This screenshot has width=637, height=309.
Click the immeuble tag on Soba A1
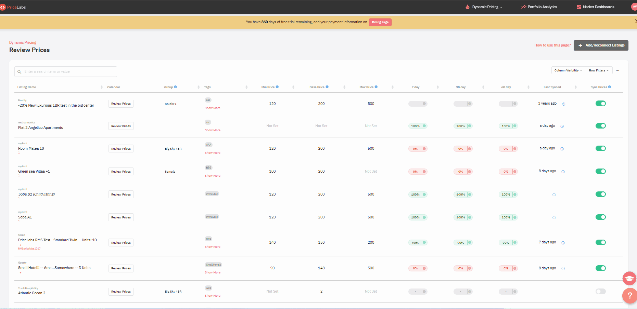tap(212, 217)
